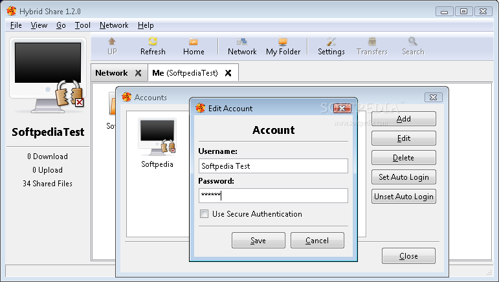Click the Edit account button
Screen dimensions: 499x282
[403, 138]
